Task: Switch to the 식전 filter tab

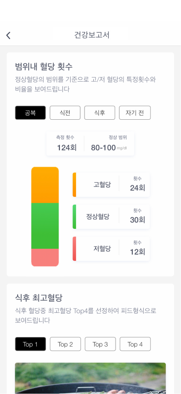Action: click(x=65, y=113)
